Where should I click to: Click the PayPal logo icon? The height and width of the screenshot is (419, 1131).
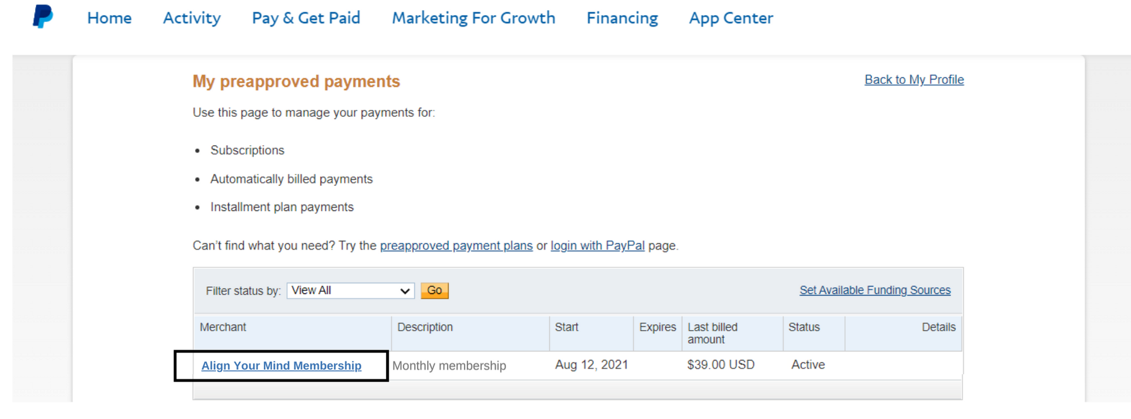42,16
